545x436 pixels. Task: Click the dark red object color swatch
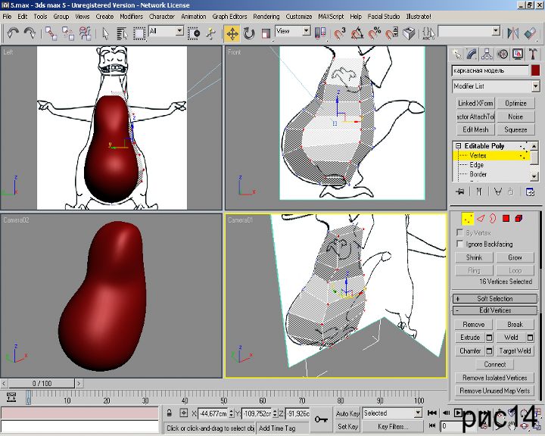[x=535, y=70]
